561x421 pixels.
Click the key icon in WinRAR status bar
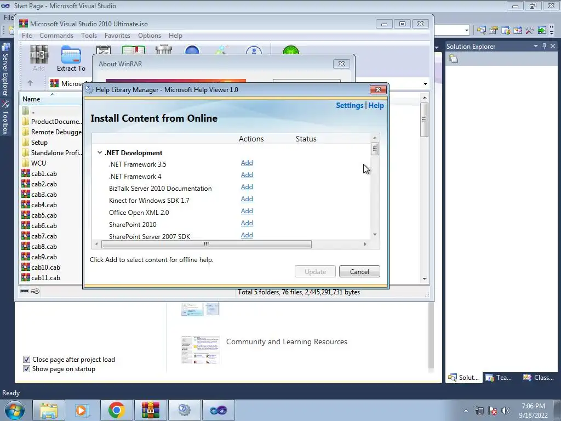click(35, 291)
